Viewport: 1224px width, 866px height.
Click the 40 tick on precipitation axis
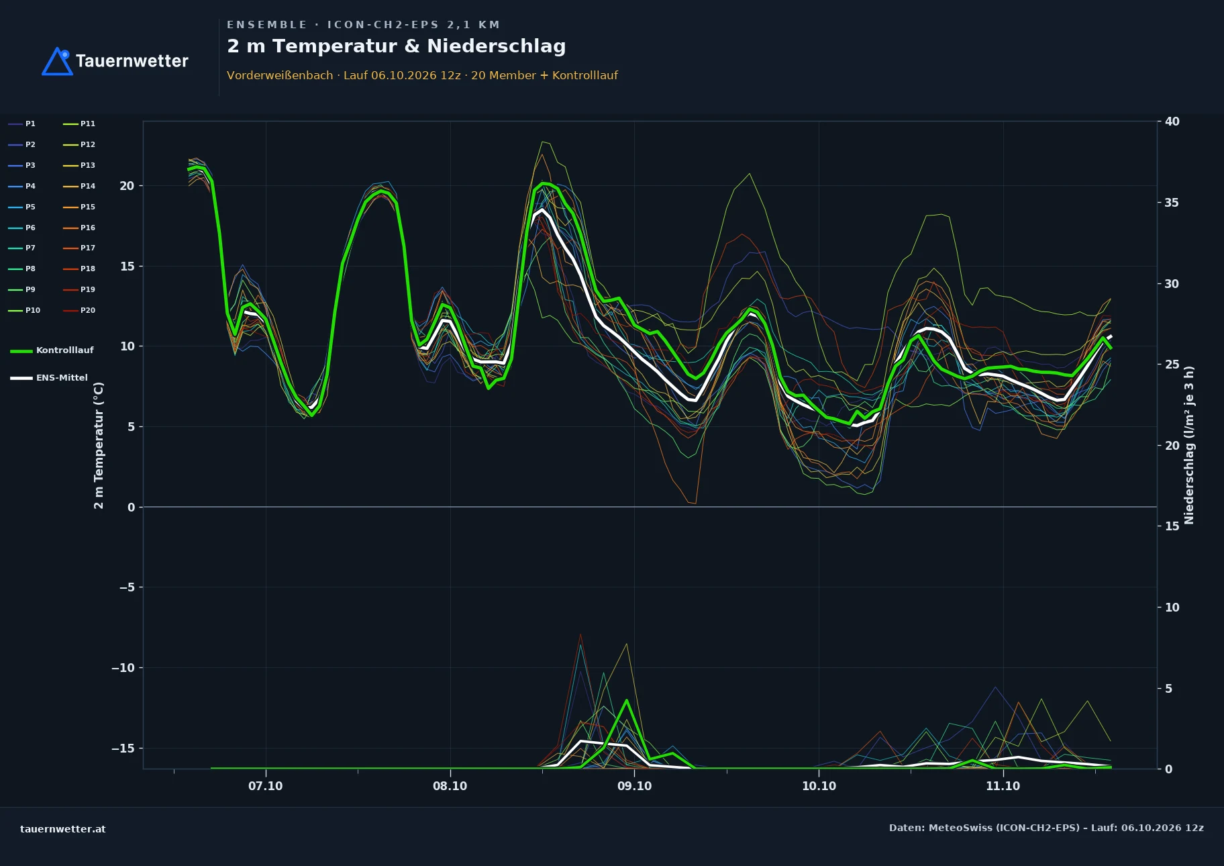(x=1172, y=122)
